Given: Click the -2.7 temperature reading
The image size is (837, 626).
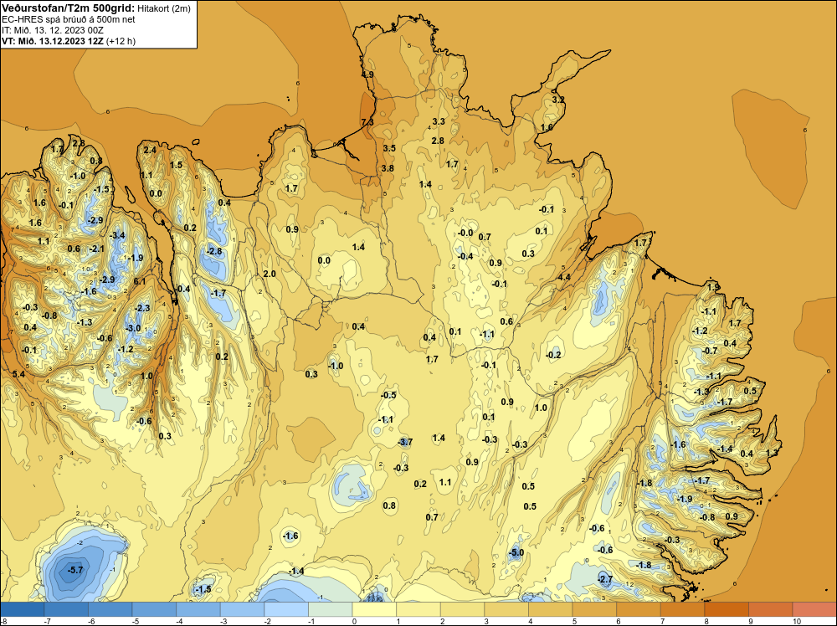Looking at the screenshot, I should coord(605,579).
